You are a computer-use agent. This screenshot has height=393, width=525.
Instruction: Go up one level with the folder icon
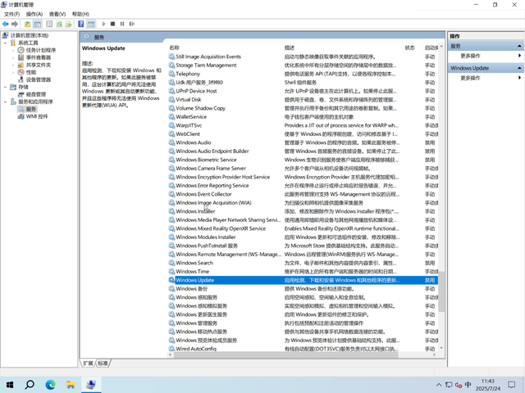27,24
